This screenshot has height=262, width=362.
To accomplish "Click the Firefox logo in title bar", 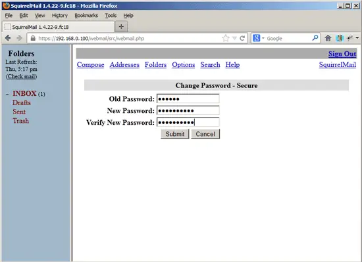I will (7, 5).
